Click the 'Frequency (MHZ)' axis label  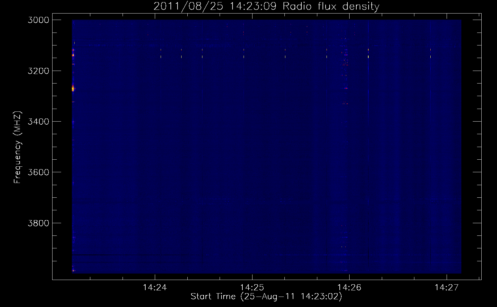pyautogui.click(x=18, y=148)
